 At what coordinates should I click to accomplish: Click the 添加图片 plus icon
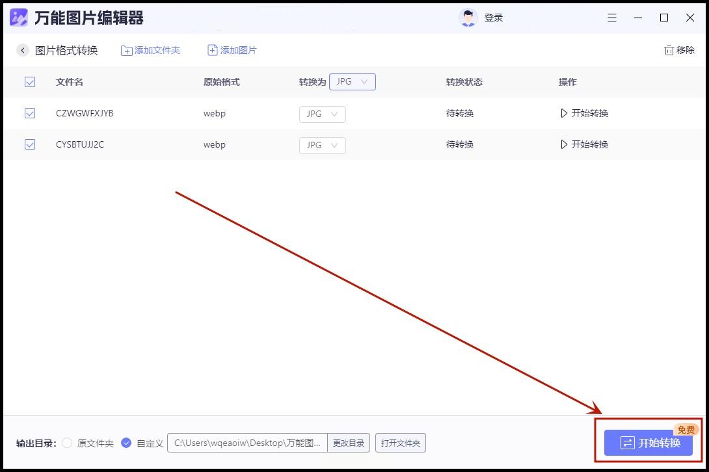[x=213, y=50]
